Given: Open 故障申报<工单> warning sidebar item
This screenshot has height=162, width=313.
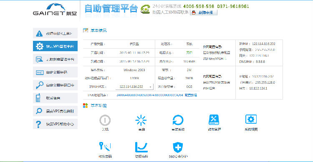Looking at the screenshot, I should pos(55,33).
